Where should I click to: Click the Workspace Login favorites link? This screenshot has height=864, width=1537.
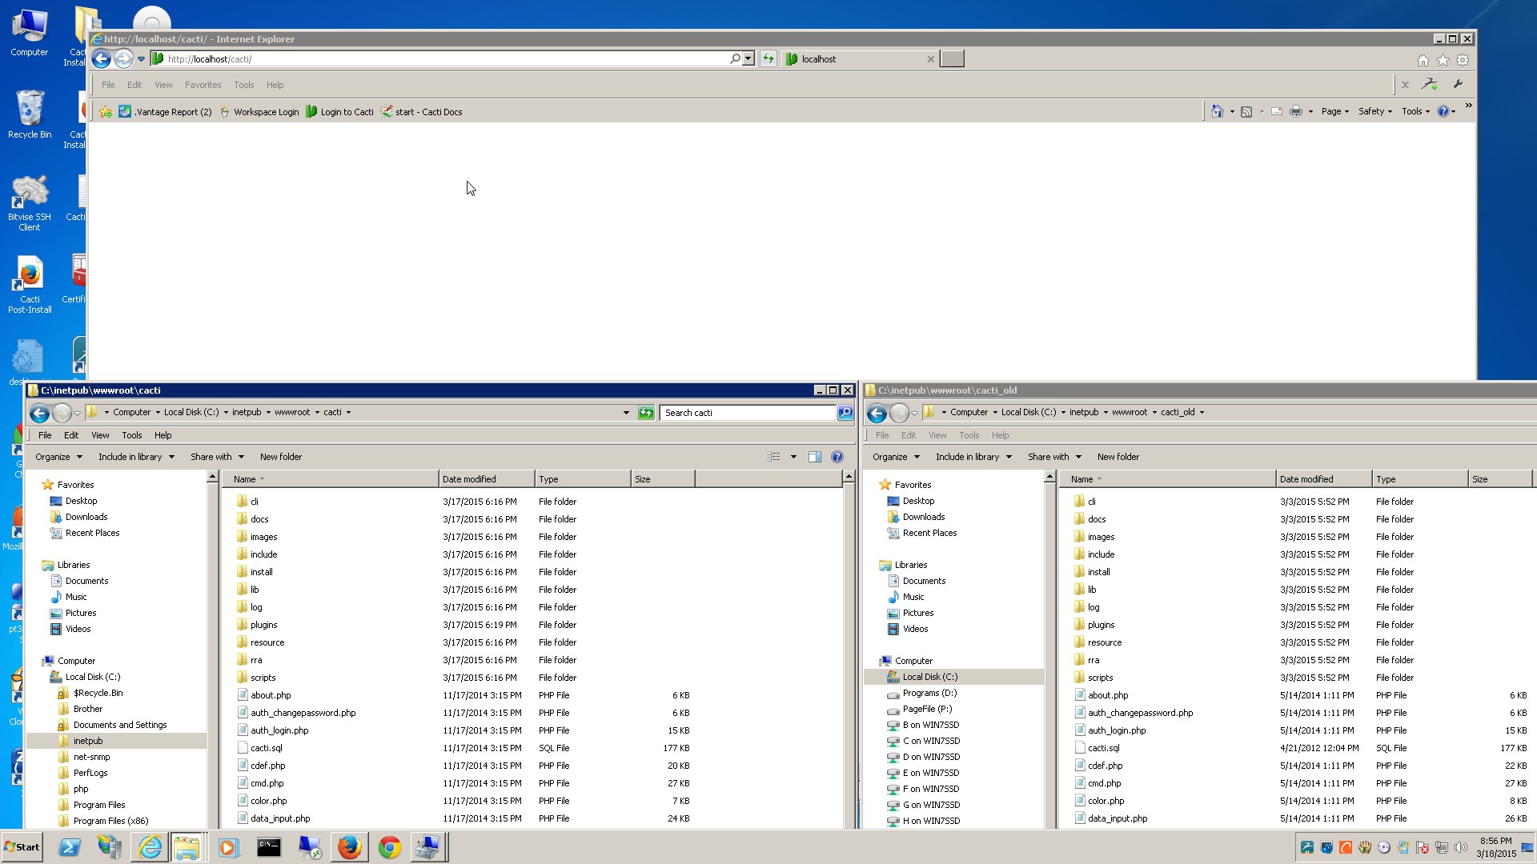pos(259,112)
